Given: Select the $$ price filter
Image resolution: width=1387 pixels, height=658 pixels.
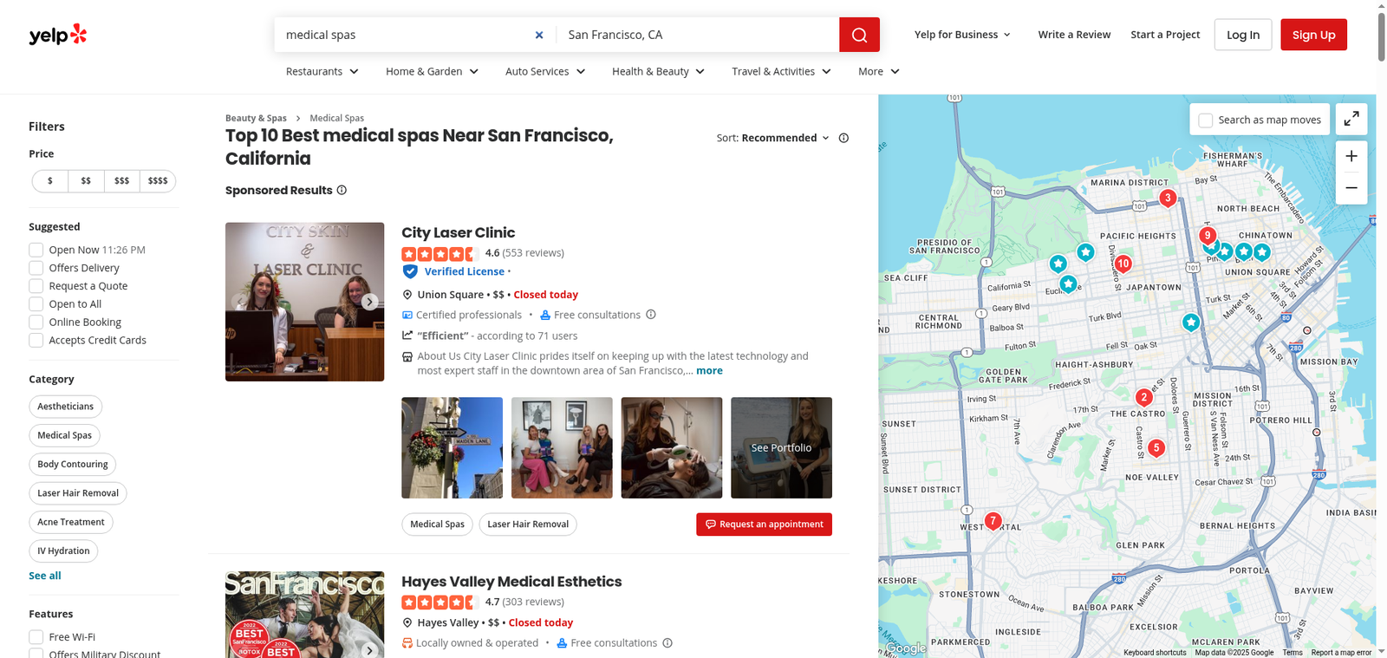Looking at the screenshot, I should [x=86, y=181].
